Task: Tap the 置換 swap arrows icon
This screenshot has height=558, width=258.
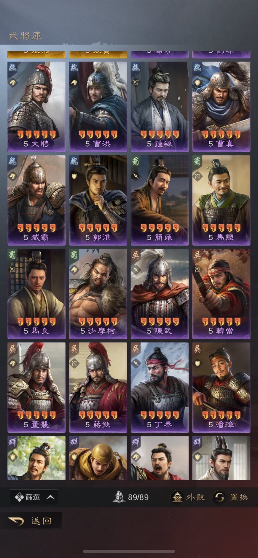Action: click(x=219, y=497)
